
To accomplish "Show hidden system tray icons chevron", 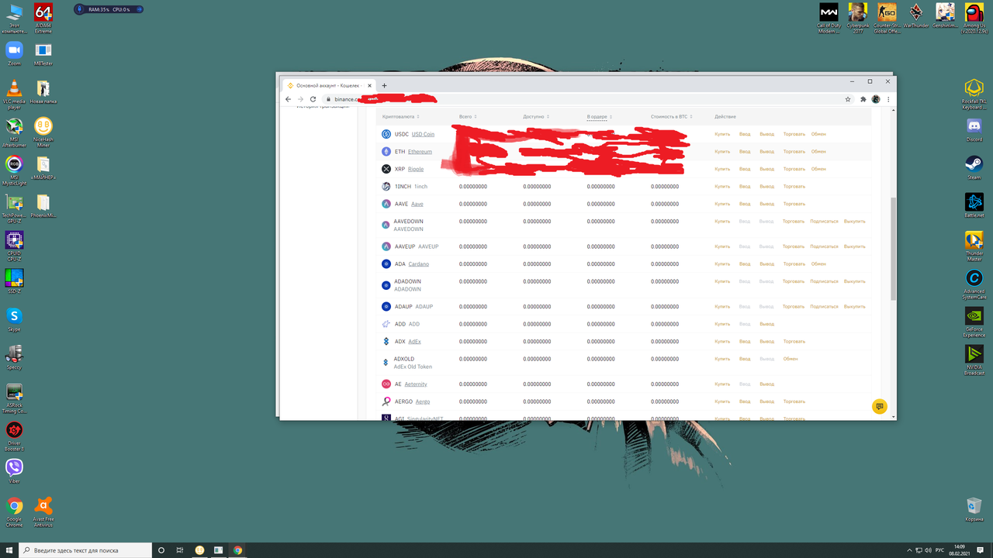I will pyautogui.click(x=909, y=550).
